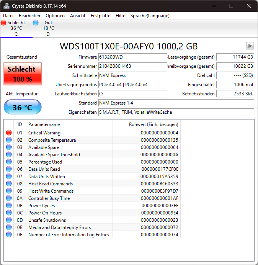Go to next disk with arrow button
Viewport: 258px width, 265px height.
[250, 46]
